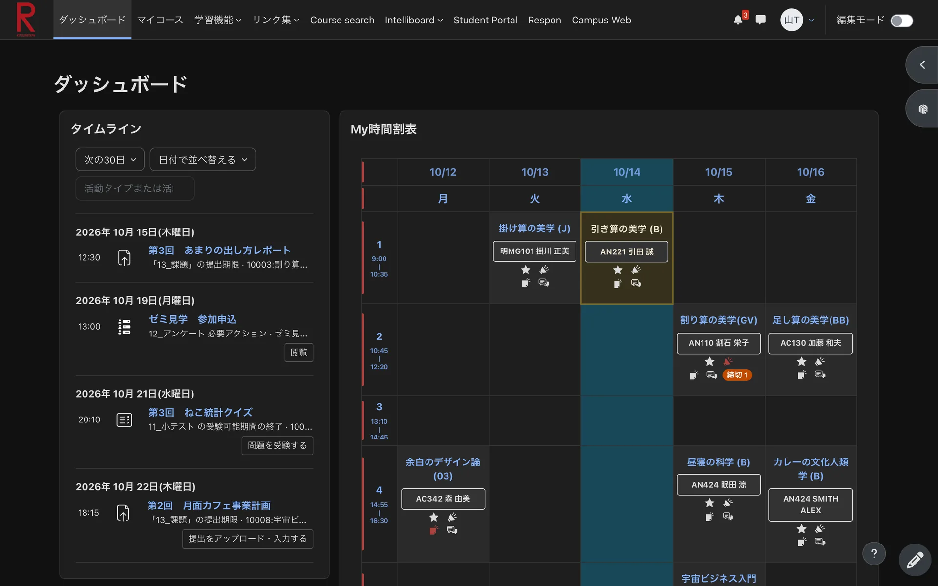Screen dimensions: 938x586
Task: Click red announcement icon under 割り算の美学(GV)
Action: click(x=728, y=361)
